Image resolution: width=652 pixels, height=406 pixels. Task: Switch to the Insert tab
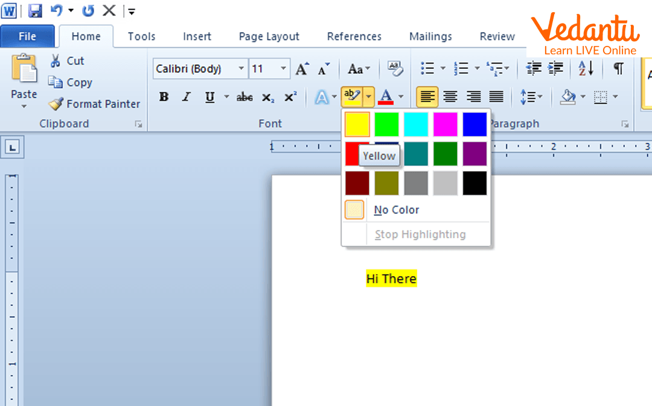tap(197, 36)
